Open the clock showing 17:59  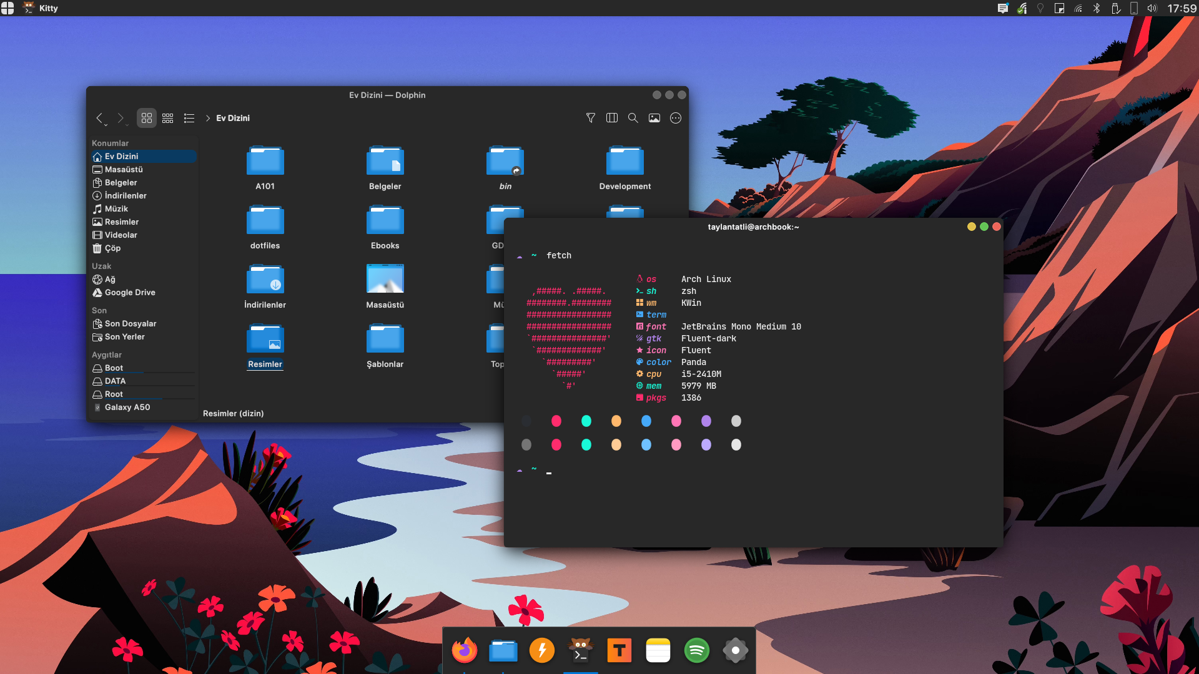pyautogui.click(x=1182, y=8)
